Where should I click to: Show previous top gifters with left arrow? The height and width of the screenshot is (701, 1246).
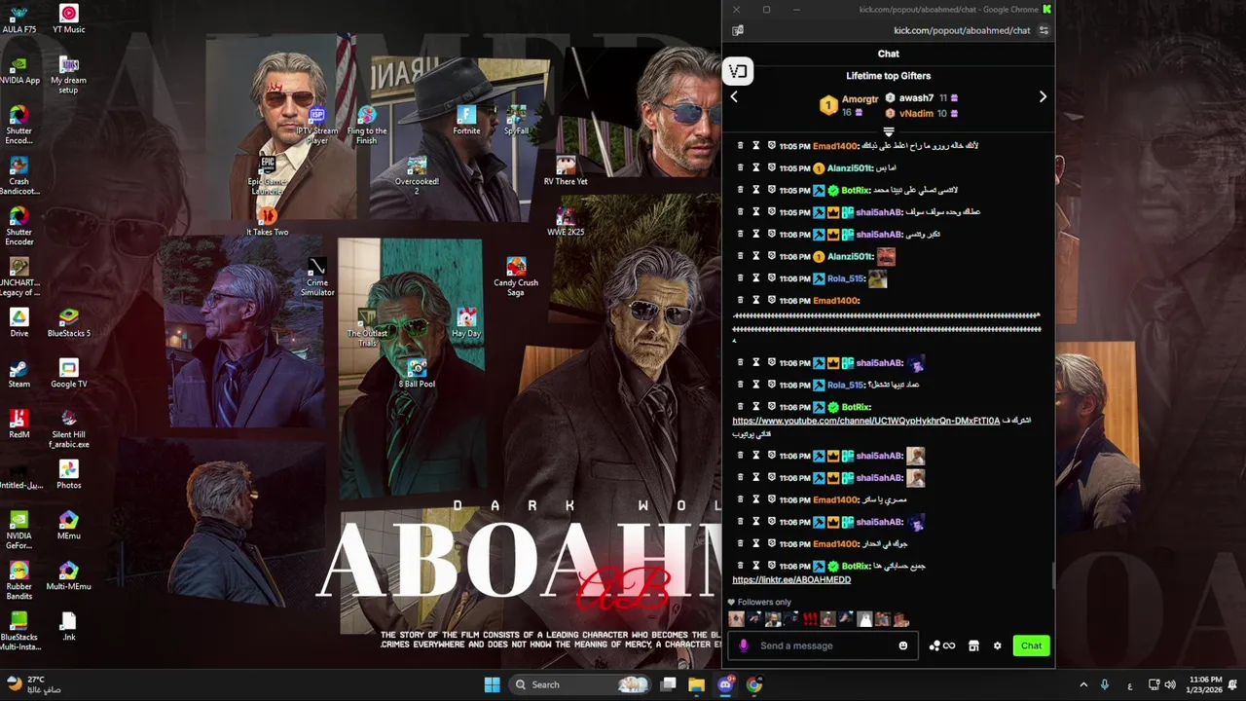click(x=734, y=97)
